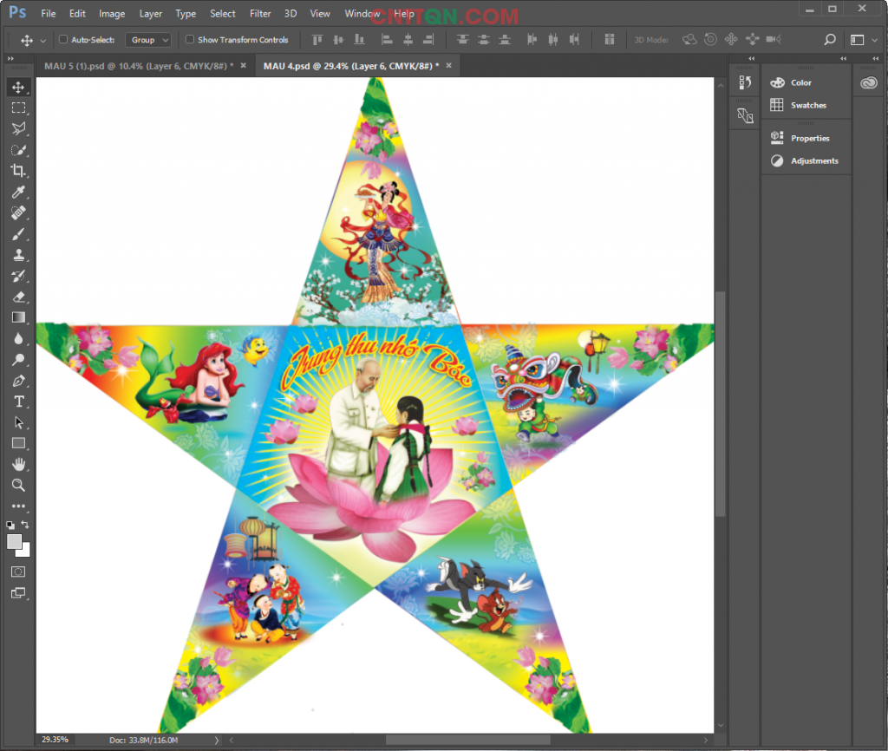
Task: Select the Horizontal Type tool
Action: (18, 402)
